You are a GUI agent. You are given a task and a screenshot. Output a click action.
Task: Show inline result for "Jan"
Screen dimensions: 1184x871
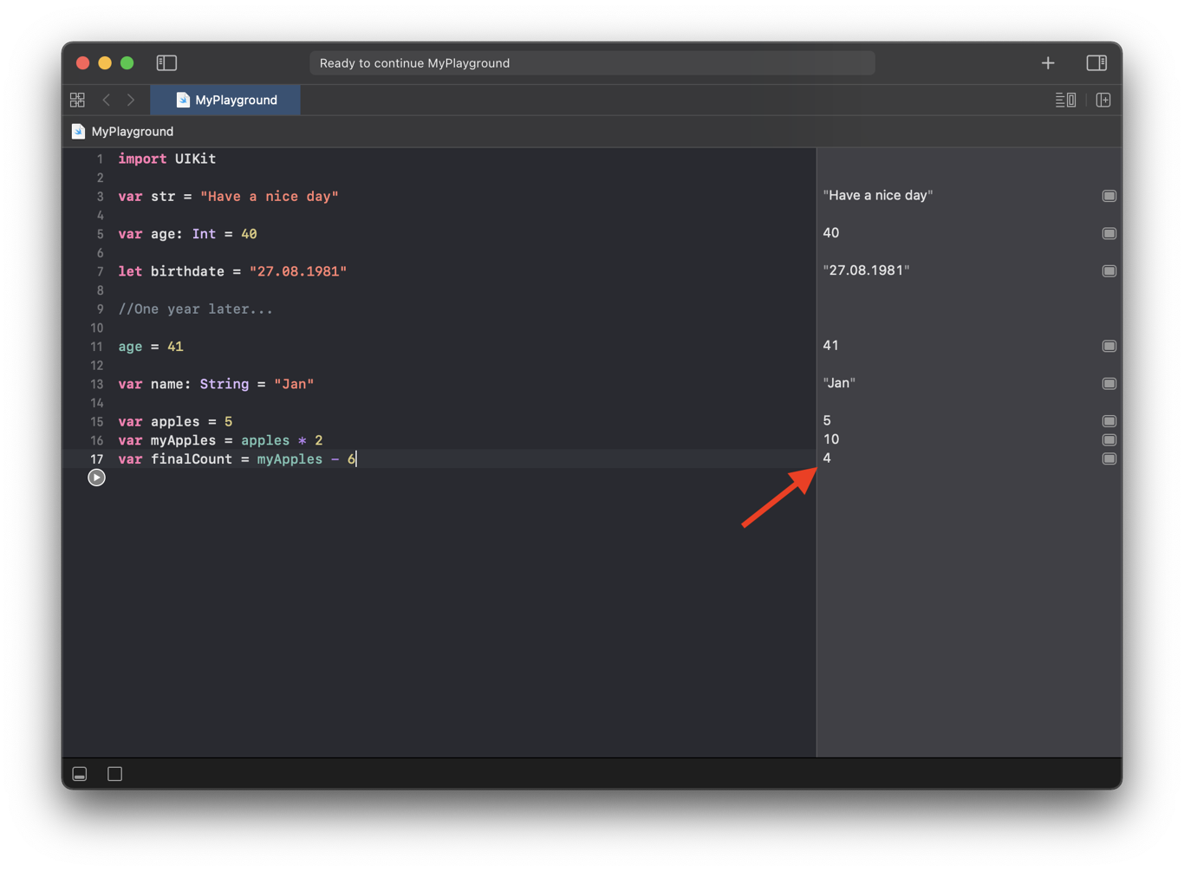pos(1109,383)
